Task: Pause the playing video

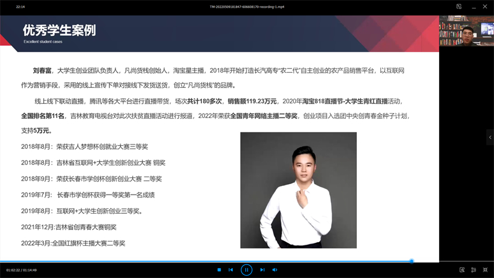Action: click(x=246, y=270)
